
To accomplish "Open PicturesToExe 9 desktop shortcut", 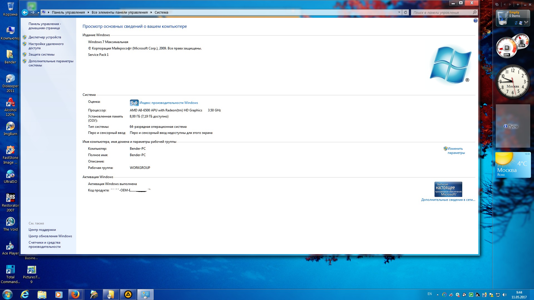I will coord(31,274).
